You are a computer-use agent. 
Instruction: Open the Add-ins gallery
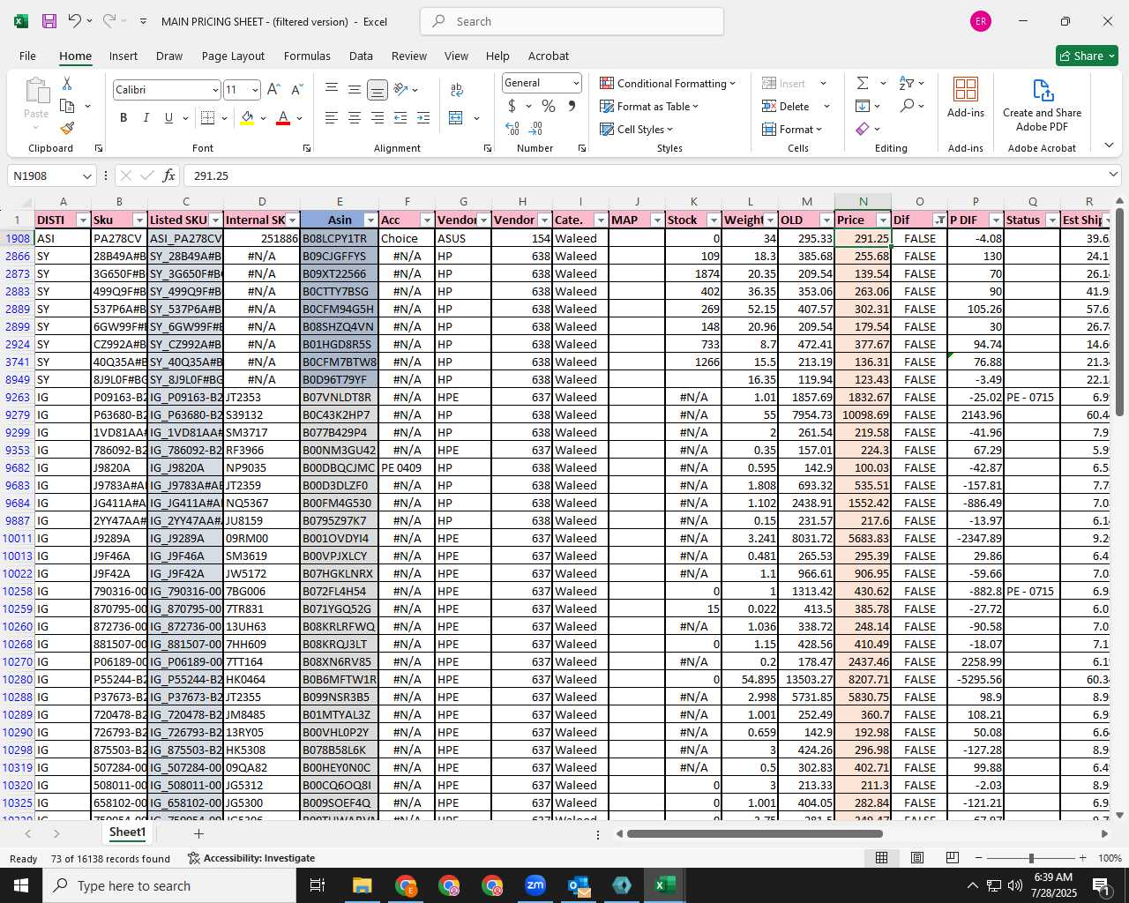point(966,97)
